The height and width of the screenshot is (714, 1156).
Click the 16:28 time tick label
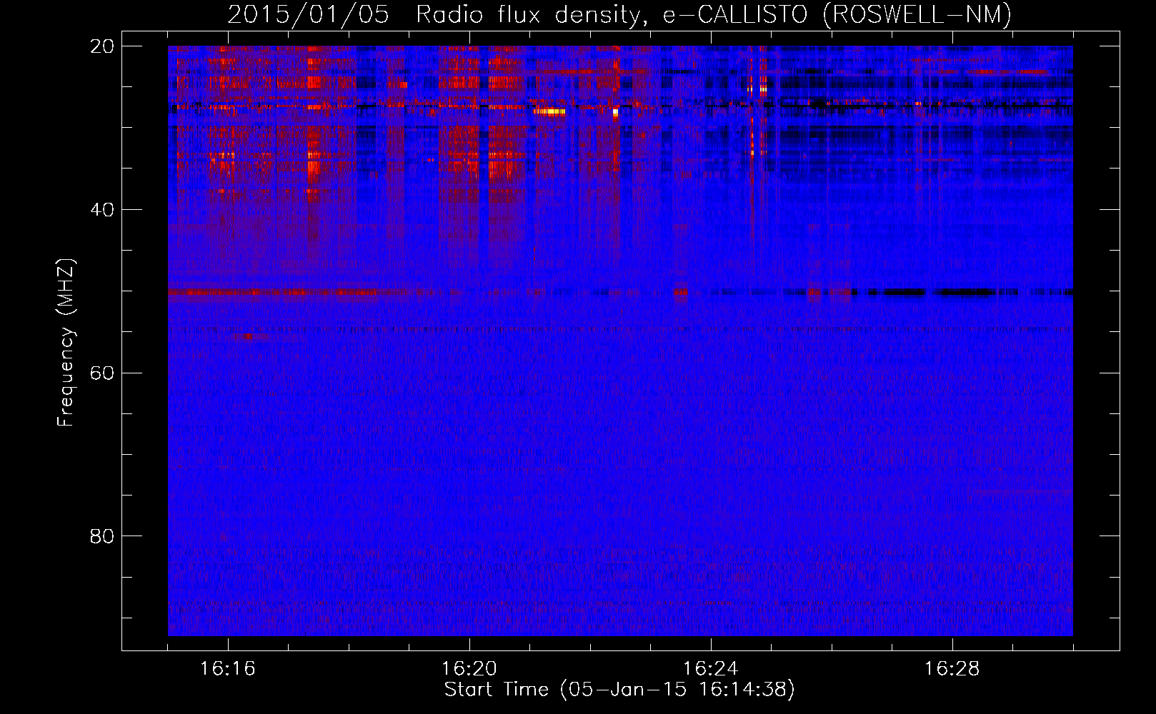point(952,668)
